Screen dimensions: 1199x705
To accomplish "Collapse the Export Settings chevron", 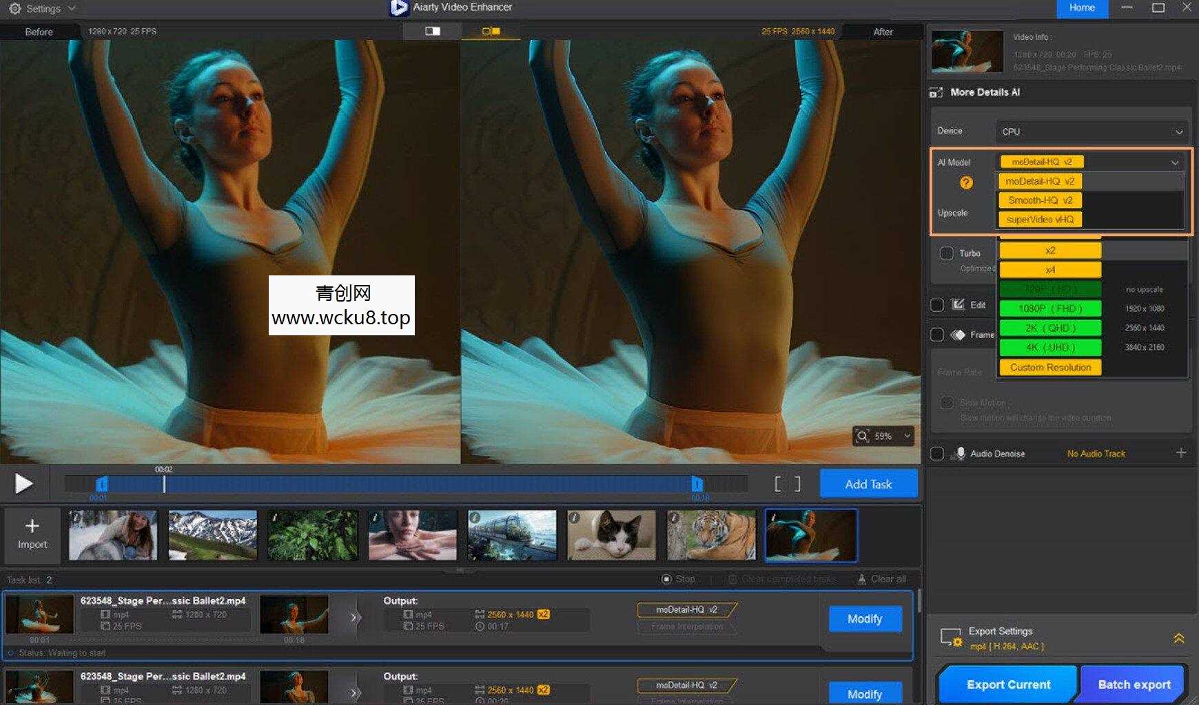I will (x=1178, y=638).
